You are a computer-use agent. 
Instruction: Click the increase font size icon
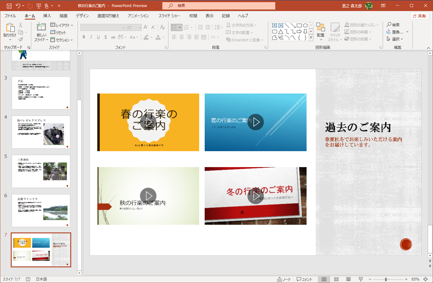coord(146,27)
